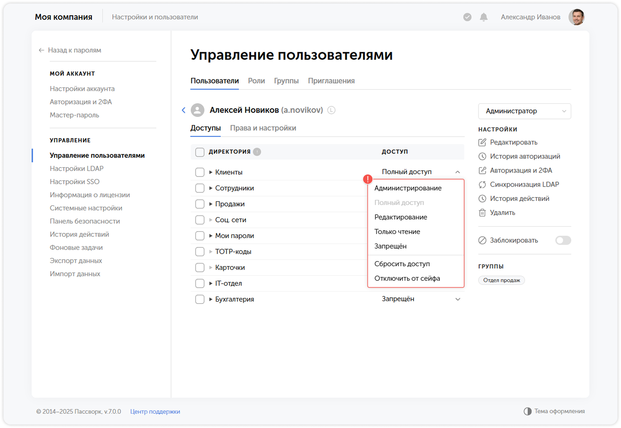Check the select-all ДИРЕКТОРИЯ checkbox
The width and height of the screenshot is (621, 428).
point(200,152)
